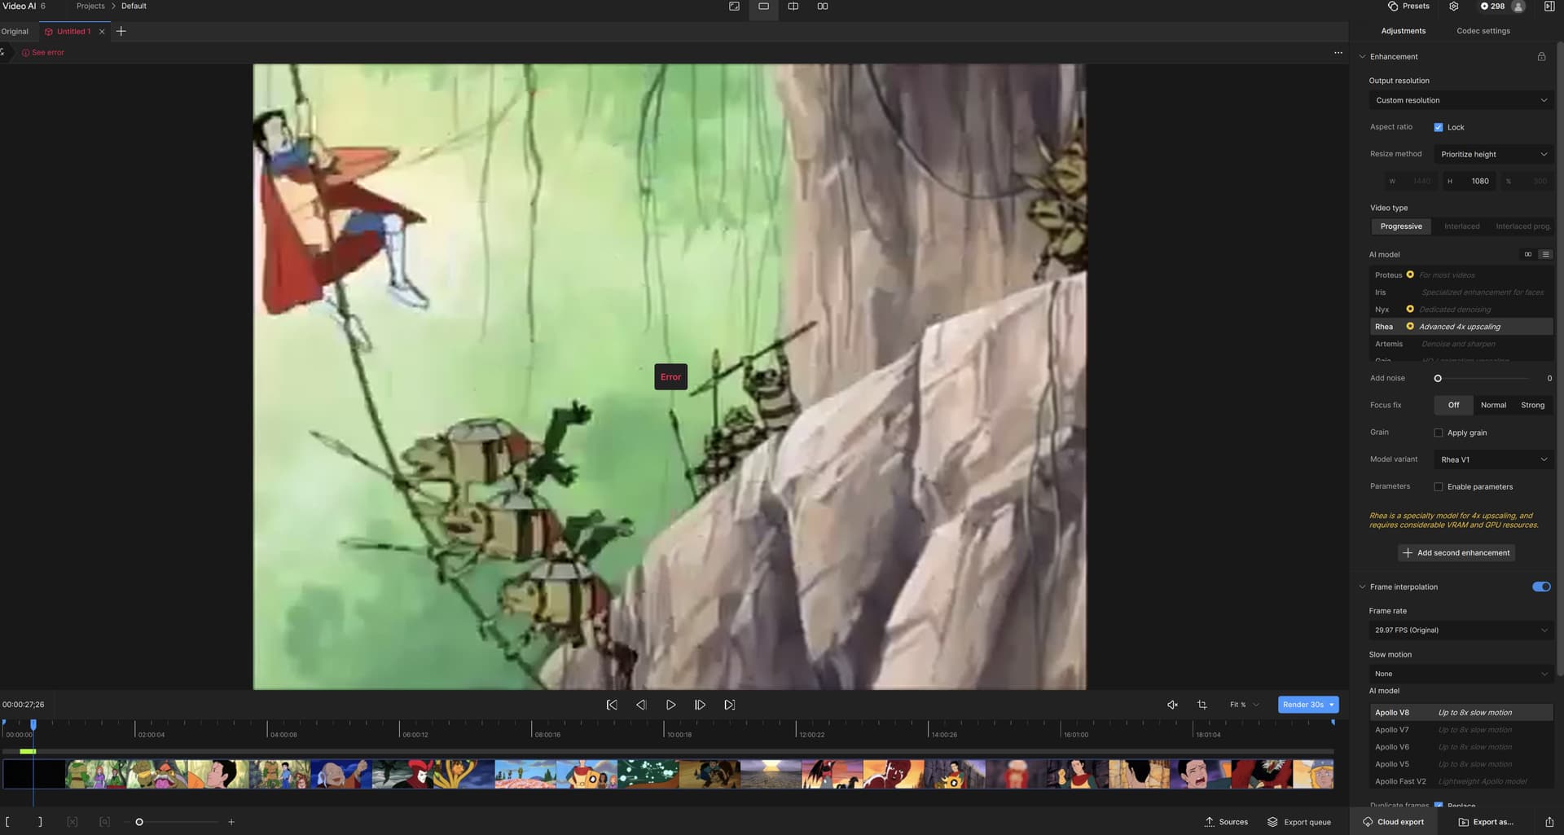Open the Fit % zoom dropdown
The height and width of the screenshot is (835, 1564).
point(1244,705)
